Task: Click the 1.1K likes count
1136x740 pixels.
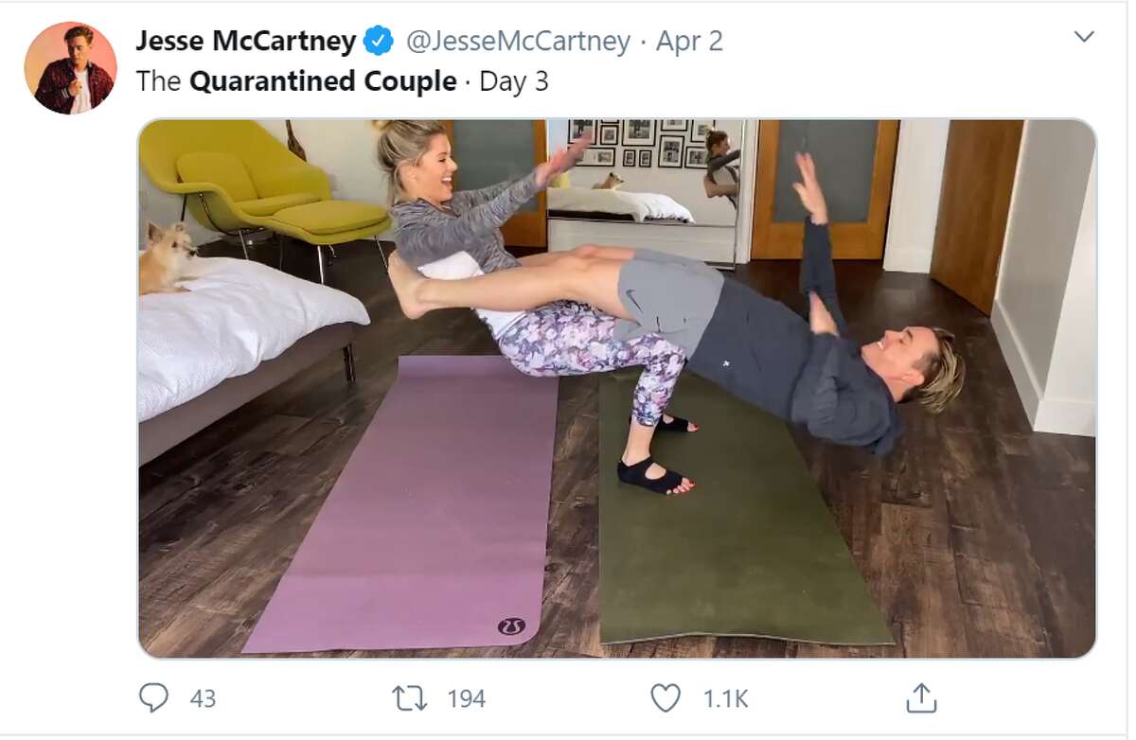Action: pyautogui.click(x=725, y=699)
